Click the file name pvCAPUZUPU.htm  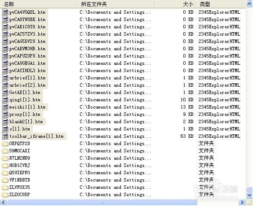(x=27, y=56)
